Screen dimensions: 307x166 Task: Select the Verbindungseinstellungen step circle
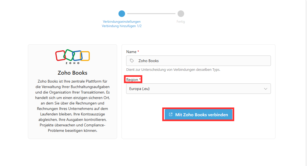click(121, 14)
